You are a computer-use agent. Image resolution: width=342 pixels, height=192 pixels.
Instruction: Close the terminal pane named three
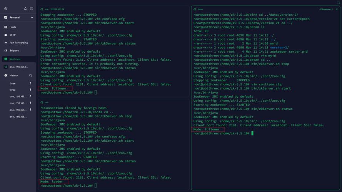point(337,9)
